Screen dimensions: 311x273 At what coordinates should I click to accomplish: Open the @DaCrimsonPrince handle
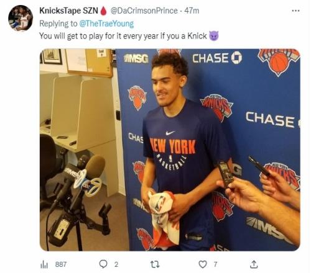coord(144,11)
